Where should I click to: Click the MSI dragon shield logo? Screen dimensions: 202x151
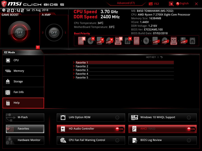(x=4, y=4)
